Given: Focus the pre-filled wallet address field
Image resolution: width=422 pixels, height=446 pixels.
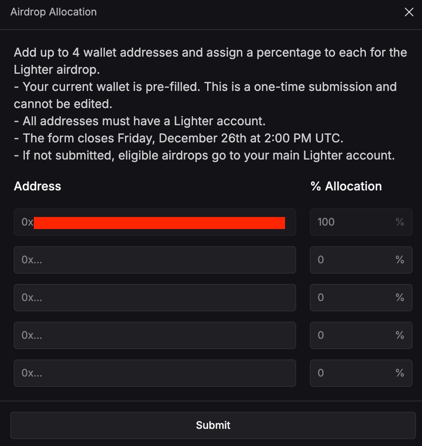Looking at the screenshot, I should click(155, 222).
